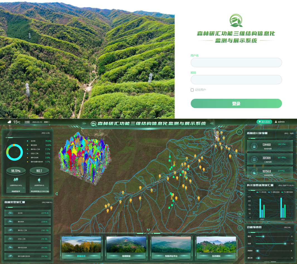Click the 用户名 username input field
297x264 pixels.
[x=236, y=63]
